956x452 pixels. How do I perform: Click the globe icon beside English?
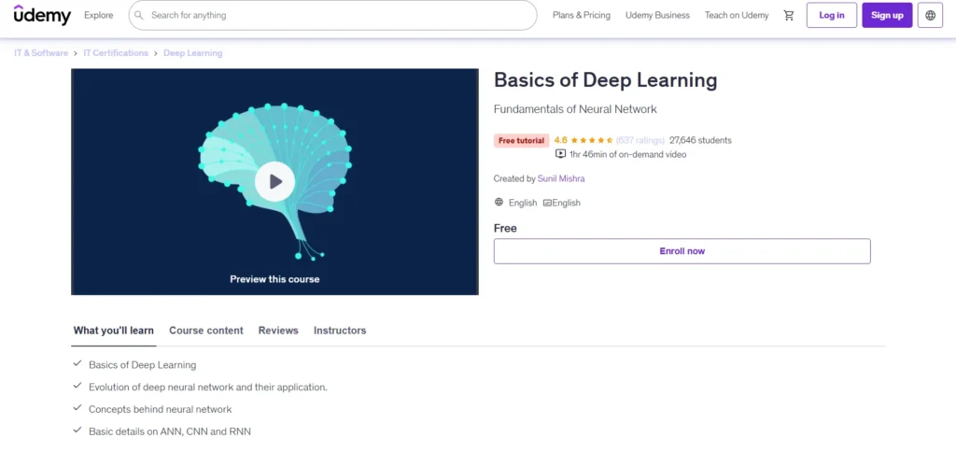499,203
